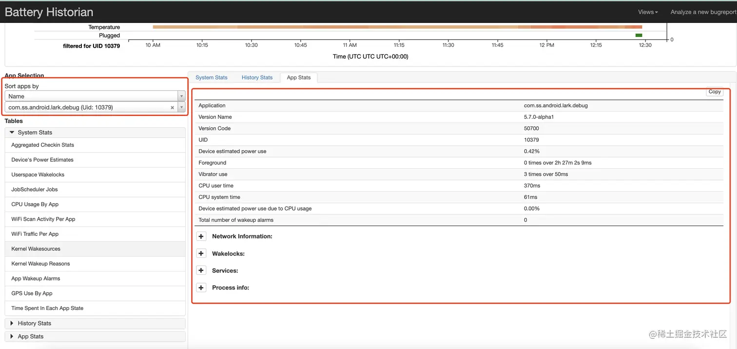The image size is (737, 349).
Task: Switch to the System Stats tab
Action: [212, 78]
